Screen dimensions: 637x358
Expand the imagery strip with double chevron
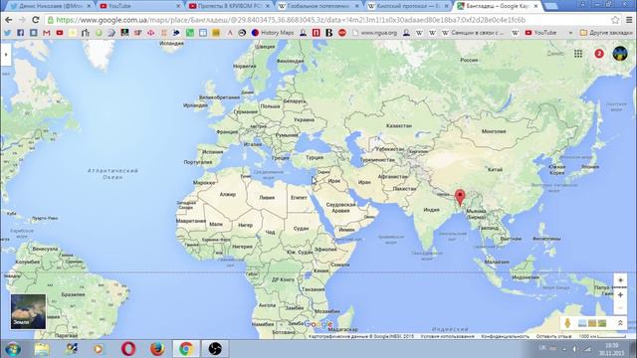pos(620,323)
